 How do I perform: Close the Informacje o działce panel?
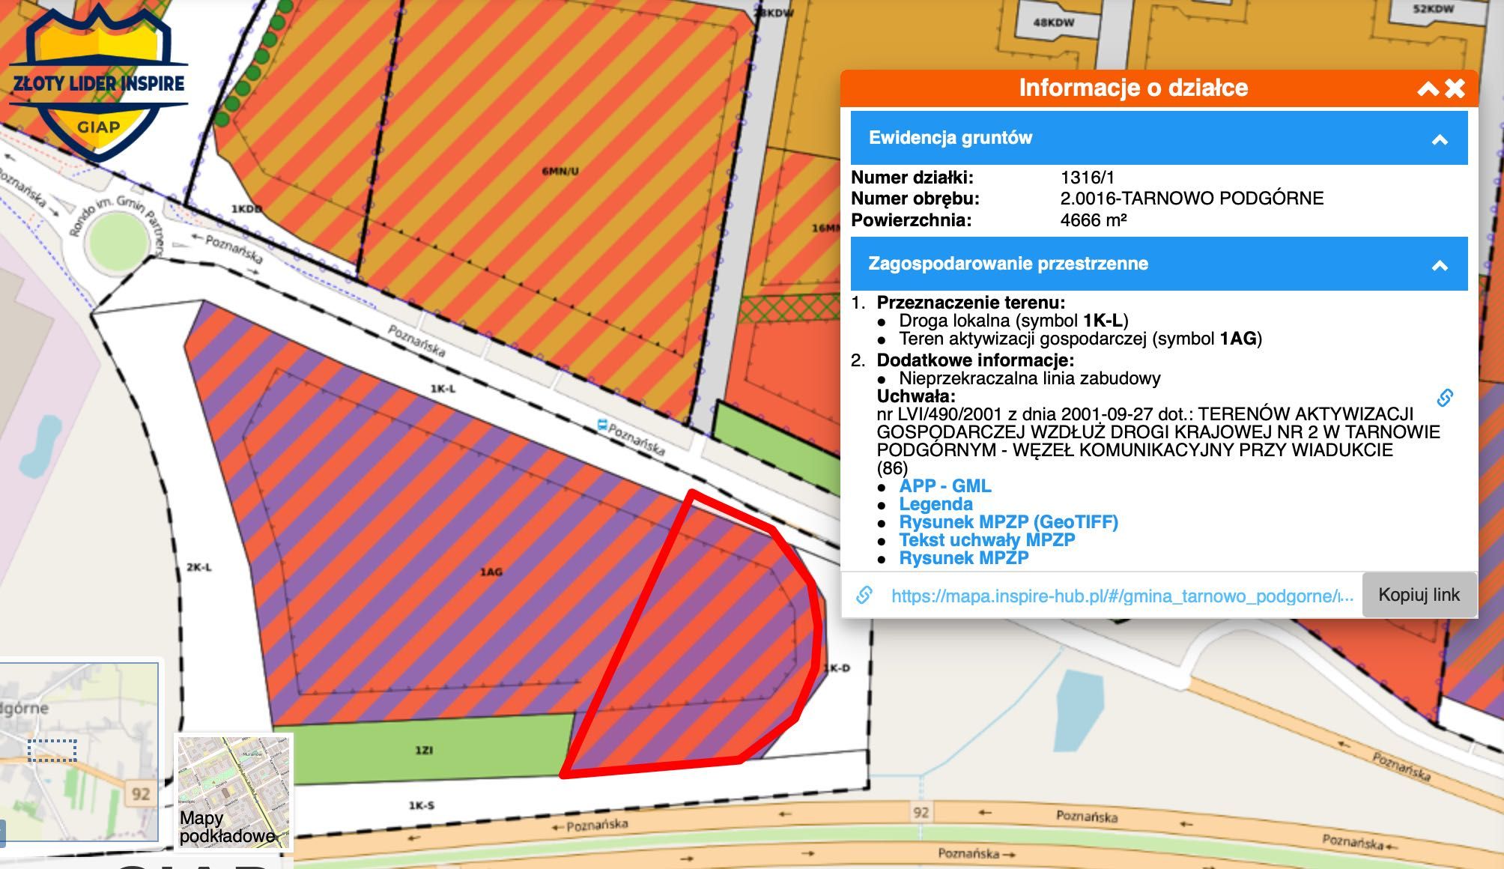pos(1455,88)
